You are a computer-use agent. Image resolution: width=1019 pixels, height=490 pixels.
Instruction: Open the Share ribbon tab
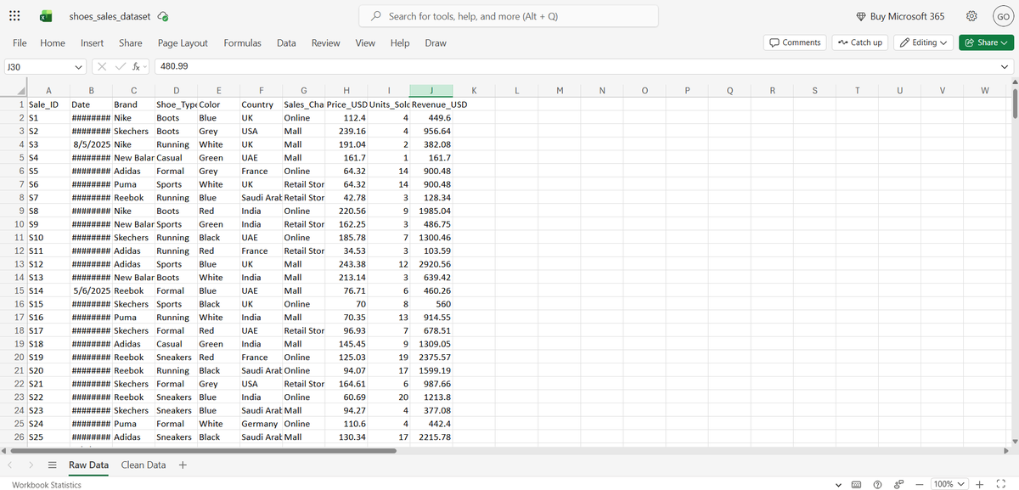130,42
